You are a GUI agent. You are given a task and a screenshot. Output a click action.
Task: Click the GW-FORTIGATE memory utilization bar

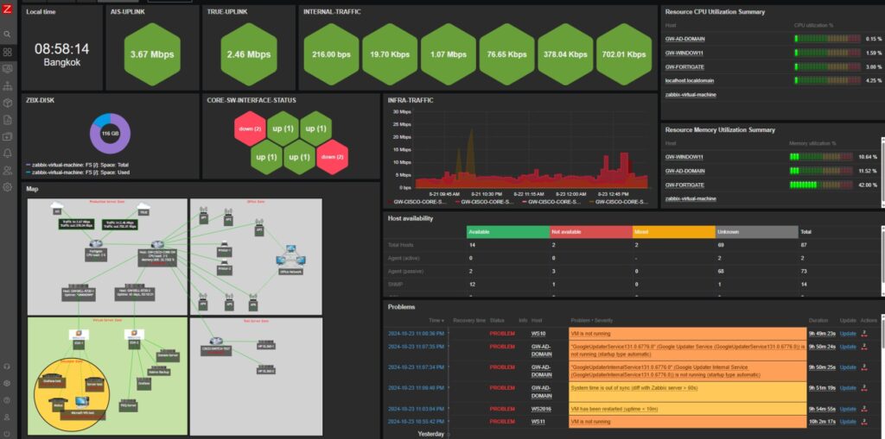(x=822, y=185)
